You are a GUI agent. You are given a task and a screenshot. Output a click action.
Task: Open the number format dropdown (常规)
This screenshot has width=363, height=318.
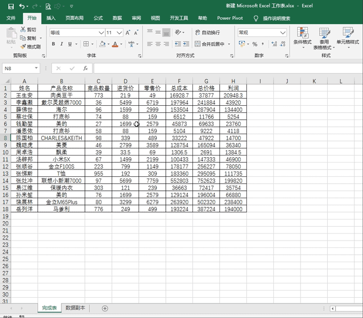[283, 33]
